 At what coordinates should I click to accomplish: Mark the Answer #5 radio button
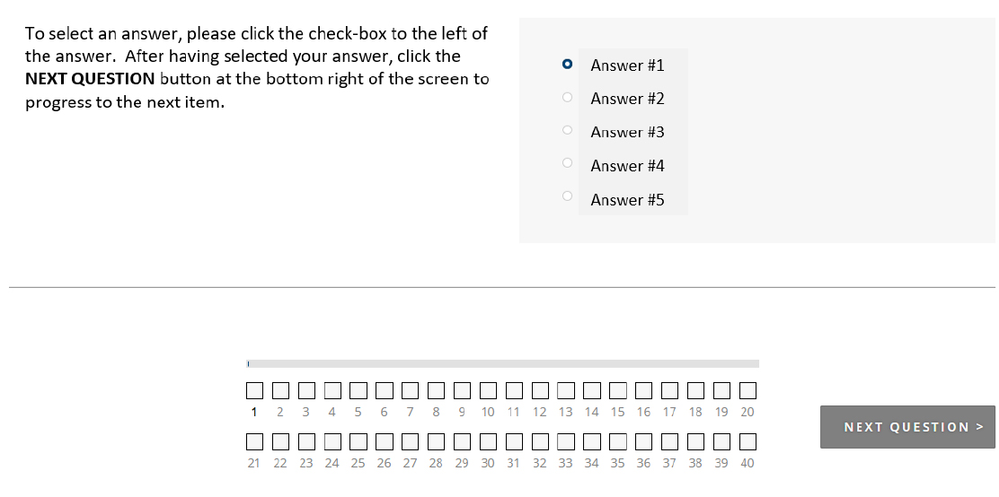pos(567,196)
